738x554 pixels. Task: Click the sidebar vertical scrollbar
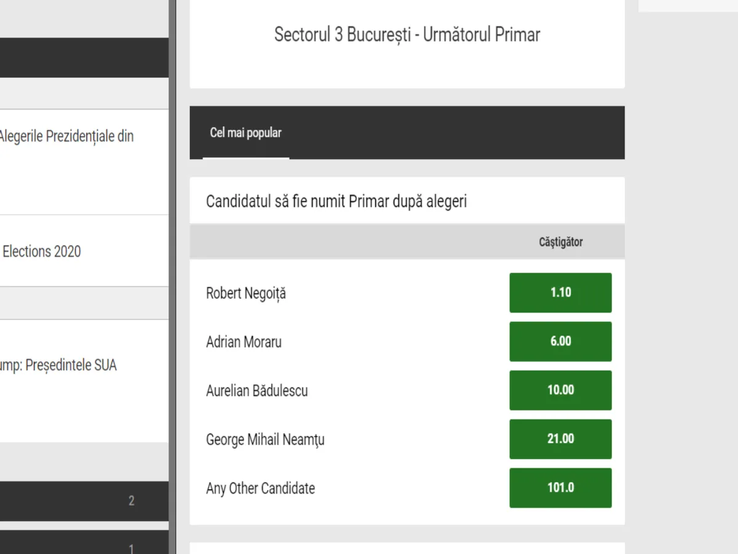(x=172, y=277)
